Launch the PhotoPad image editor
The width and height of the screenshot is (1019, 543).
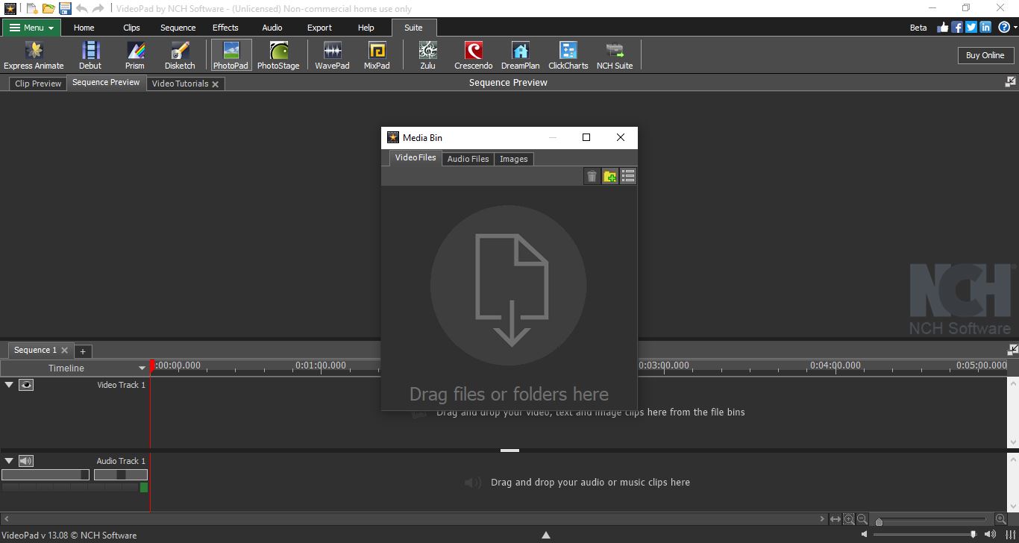point(231,55)
